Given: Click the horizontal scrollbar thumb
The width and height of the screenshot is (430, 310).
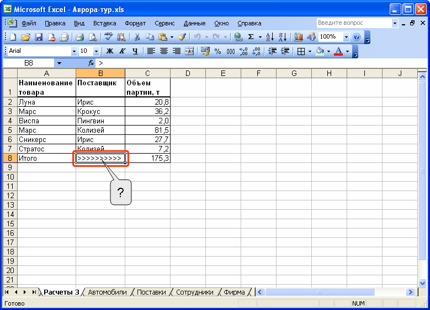Looking at the screenshot, I should click(319, 292).
